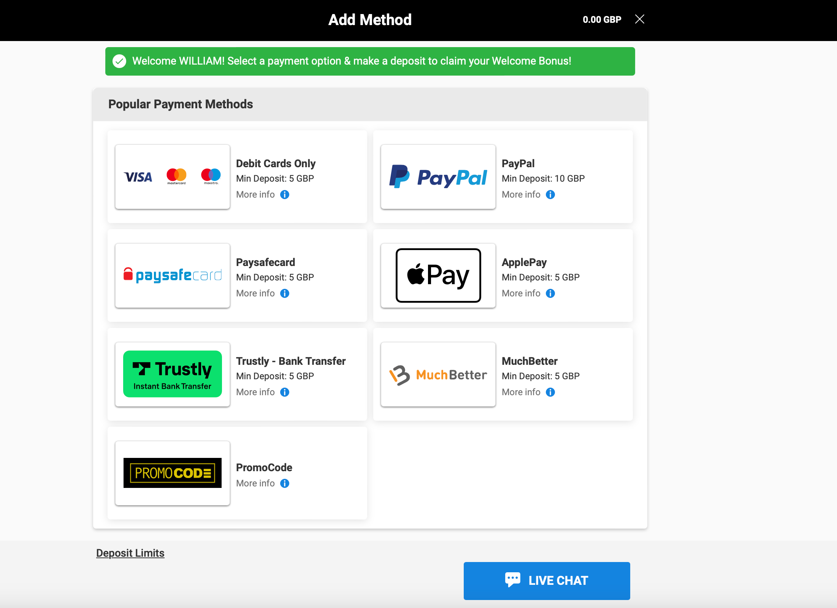Click the 0.00 GBP balance
837x608 pixels.
602,19
